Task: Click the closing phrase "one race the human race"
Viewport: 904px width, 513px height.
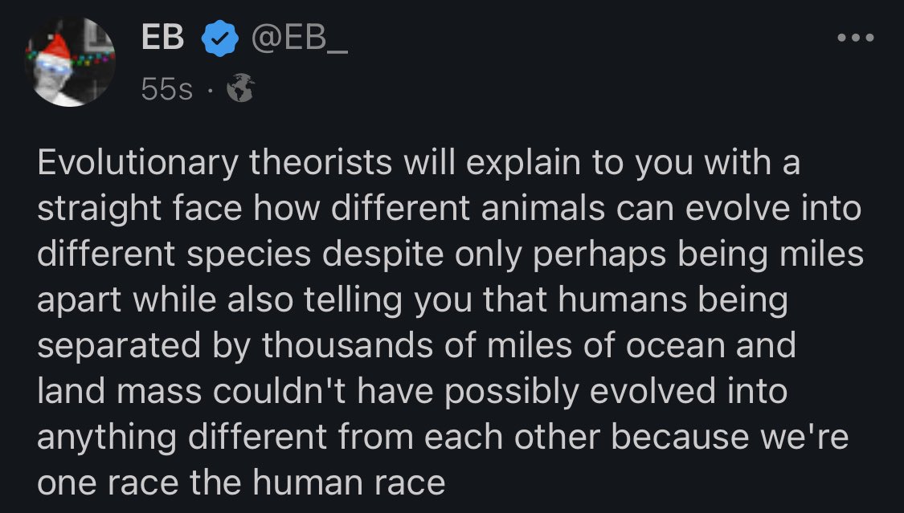Action: click(x=241, y=482)
